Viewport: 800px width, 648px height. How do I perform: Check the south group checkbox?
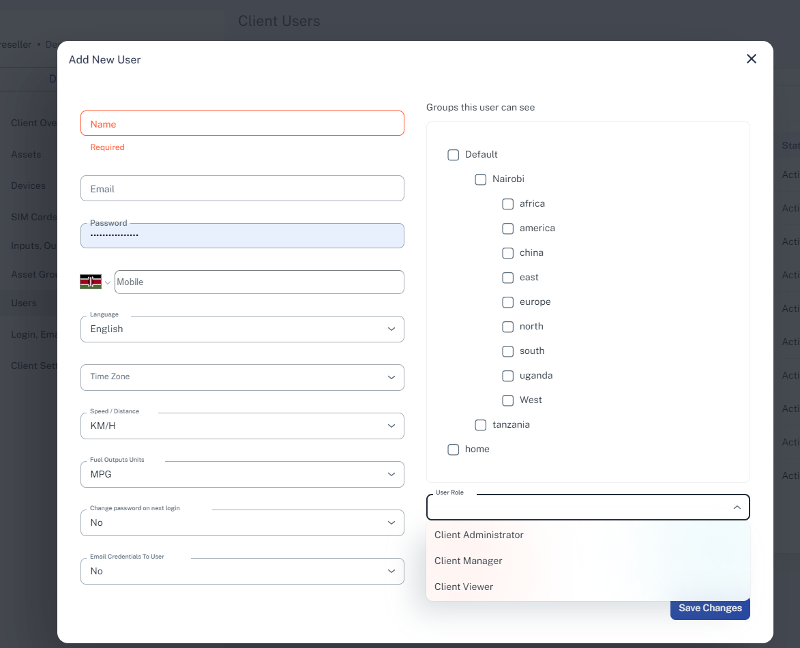(x=507, y=351)
